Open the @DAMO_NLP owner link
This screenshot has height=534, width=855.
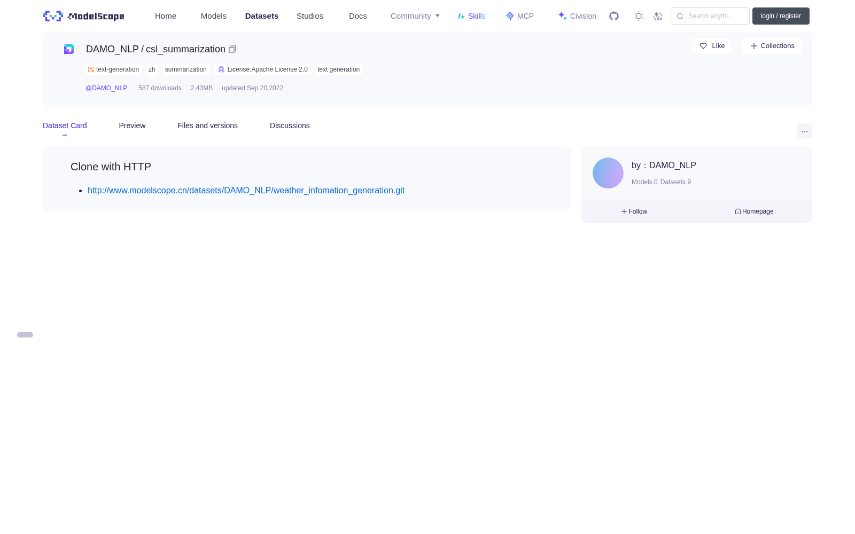(106, 88)
